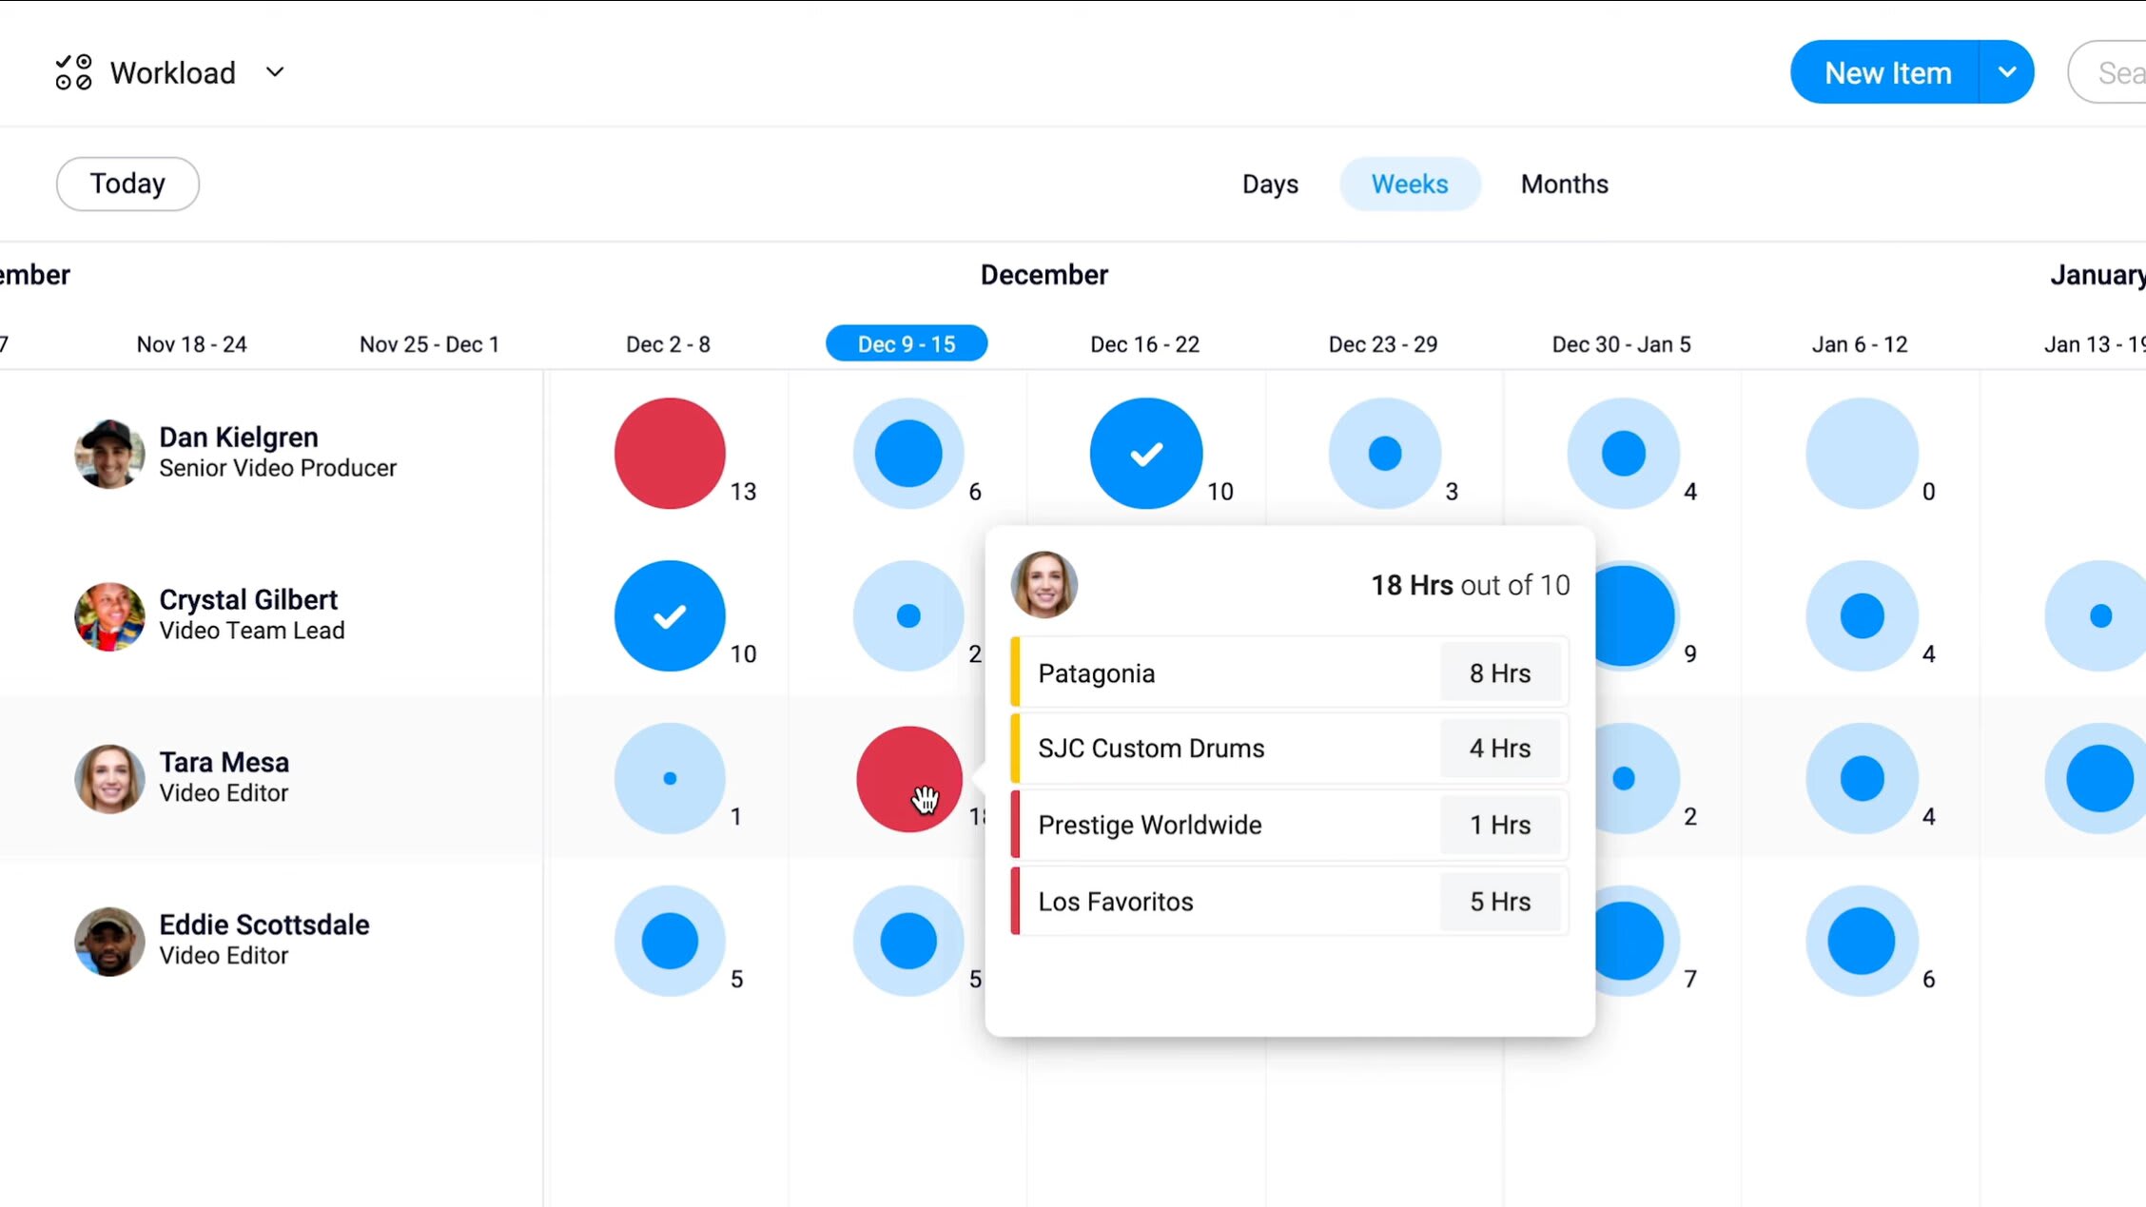This screenshot has height=1207, width=2146.
Task: Switch to Months view
Action: click(1564, 184)
